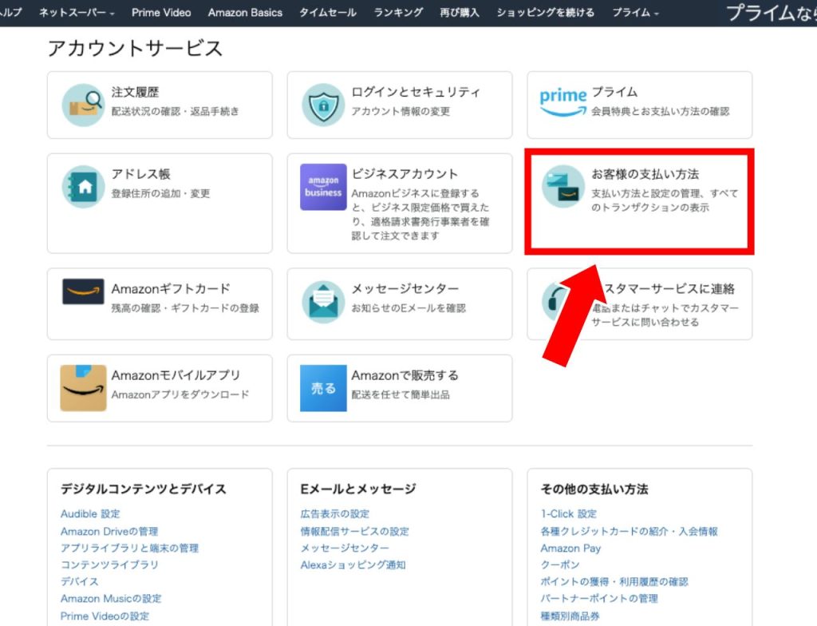Open the 広告表示の設定 link
The image size is (817, 626).
(335, 514)
